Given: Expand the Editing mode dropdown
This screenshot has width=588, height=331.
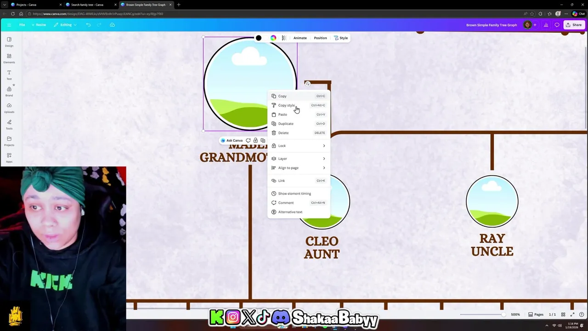Looking at the screenshot, I should pyautogui.click(x=65, y=25).
